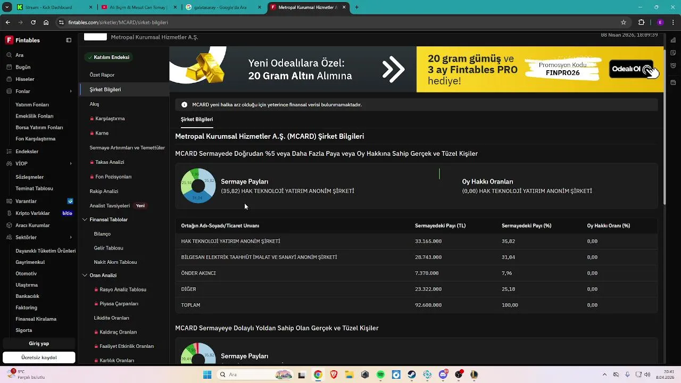Screen dimensions: 681x383
Task: Open Yatırım Fonları link
Action: (x=32, y=105)
